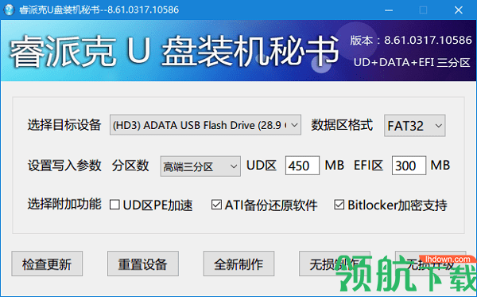Click the 检查更新 button

click(47, 264)
